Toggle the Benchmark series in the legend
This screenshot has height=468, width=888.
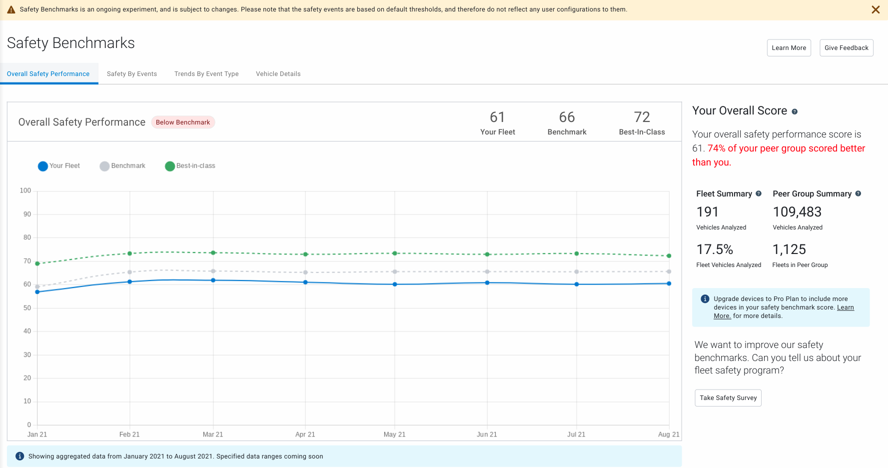tap(122, 165)
